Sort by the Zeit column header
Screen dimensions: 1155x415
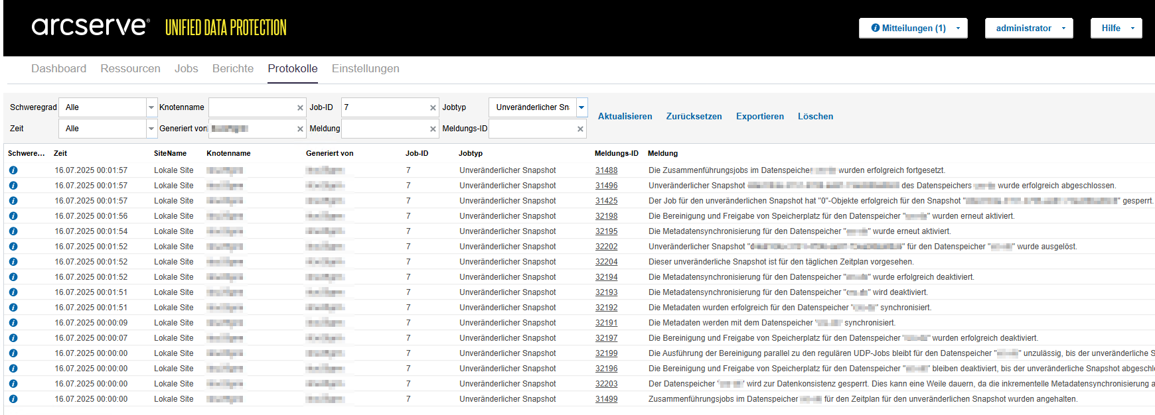60,153
